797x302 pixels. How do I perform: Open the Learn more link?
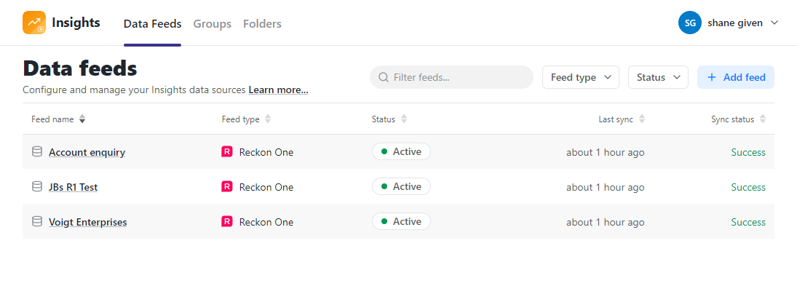point(278,90)
